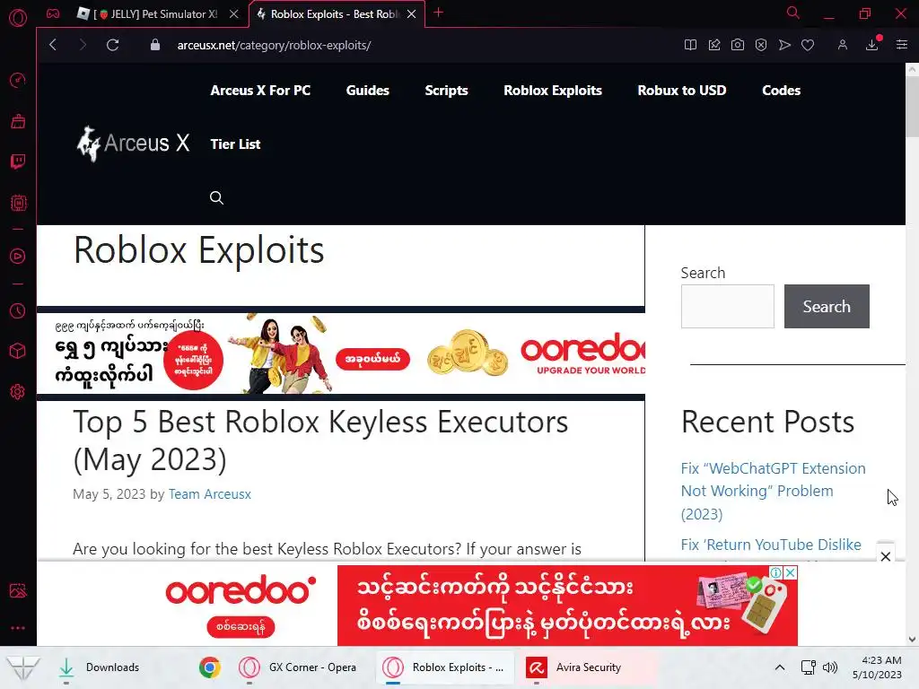The height and width of the screenshot is (689, 919).
Task: Open Fix Return YouTube Dislike post
Action: point(771,545)
